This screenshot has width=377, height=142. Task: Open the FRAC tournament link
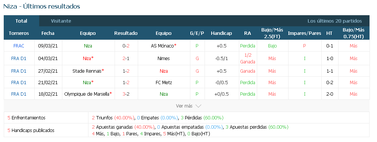point(19,46)
